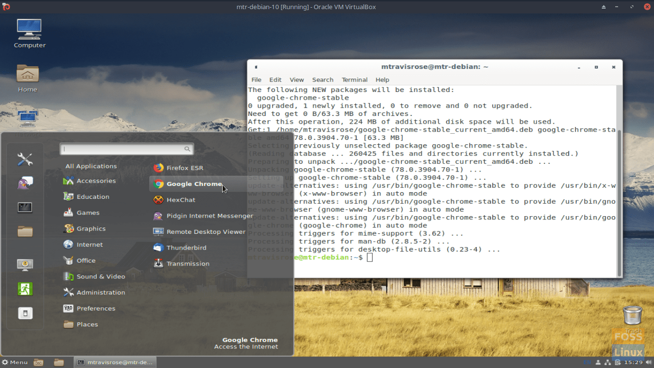
Task: Click the shutdown sidebar icon
Action: (25, 313)
